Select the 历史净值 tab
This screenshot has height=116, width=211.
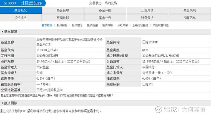pos(147,10)
